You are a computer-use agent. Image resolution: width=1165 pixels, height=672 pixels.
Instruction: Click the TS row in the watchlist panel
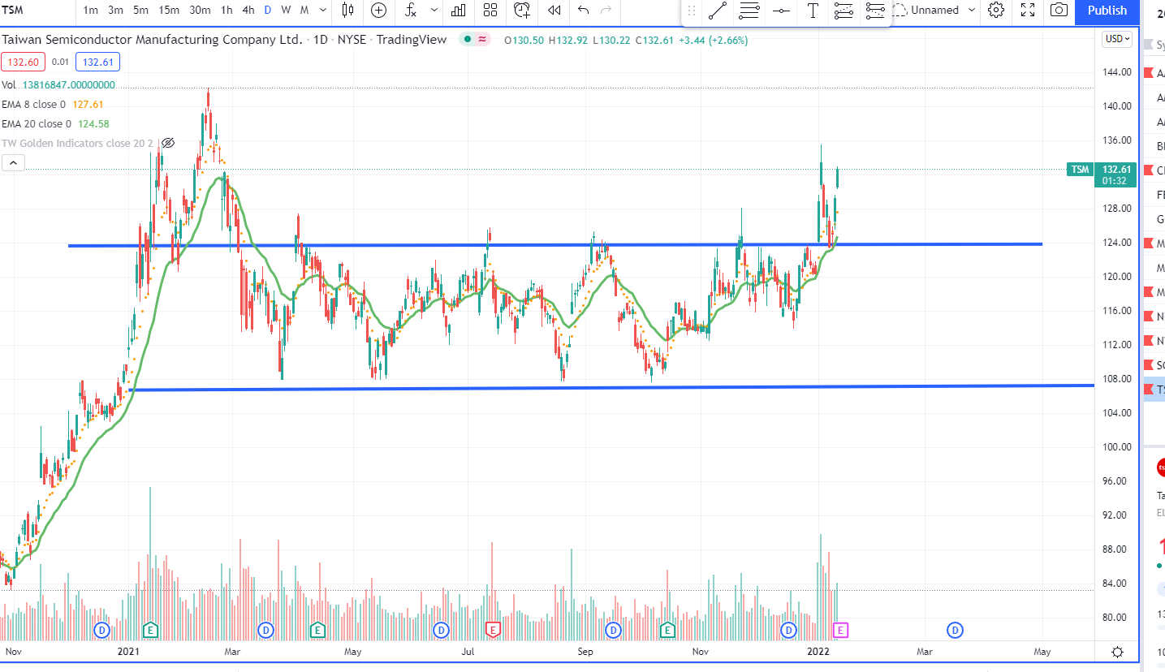pos(1154,390)
